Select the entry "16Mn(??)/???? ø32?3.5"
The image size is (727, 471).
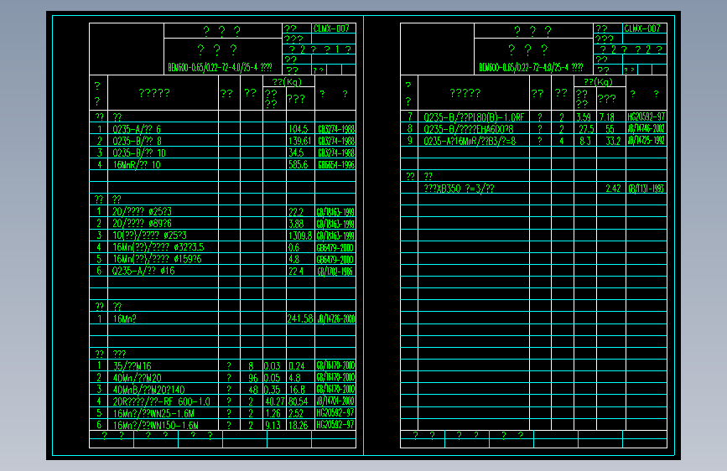pos(158,247)
